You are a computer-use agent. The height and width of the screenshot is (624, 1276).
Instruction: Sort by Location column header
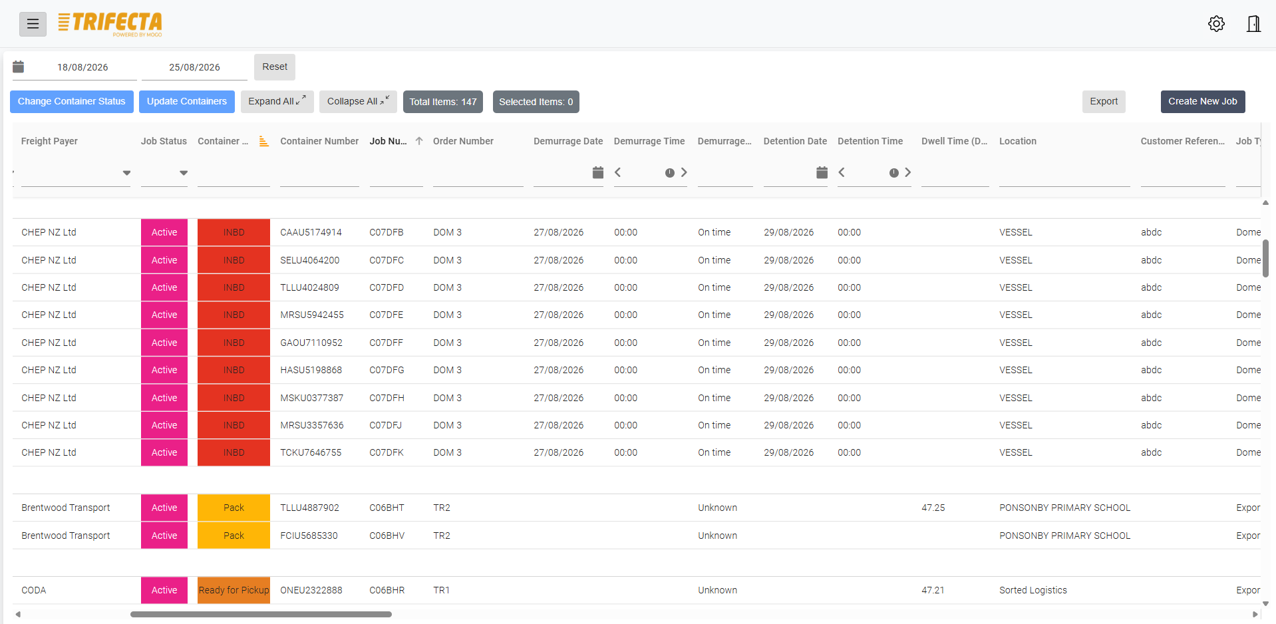click(1018, 141)
